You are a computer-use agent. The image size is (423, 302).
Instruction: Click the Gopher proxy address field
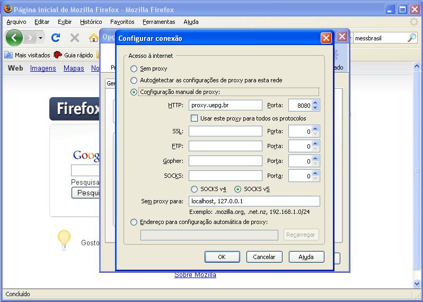pos(225,161)
